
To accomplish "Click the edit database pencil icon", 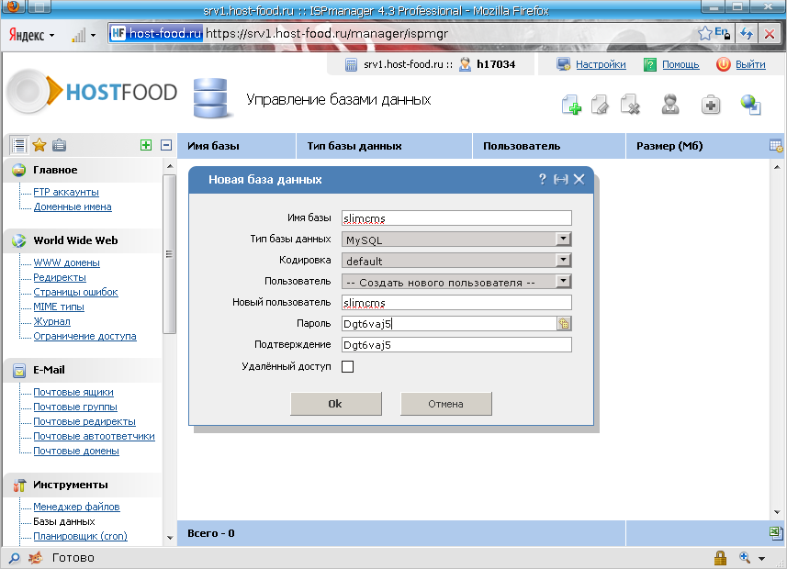I will click(x=601, y=105).
